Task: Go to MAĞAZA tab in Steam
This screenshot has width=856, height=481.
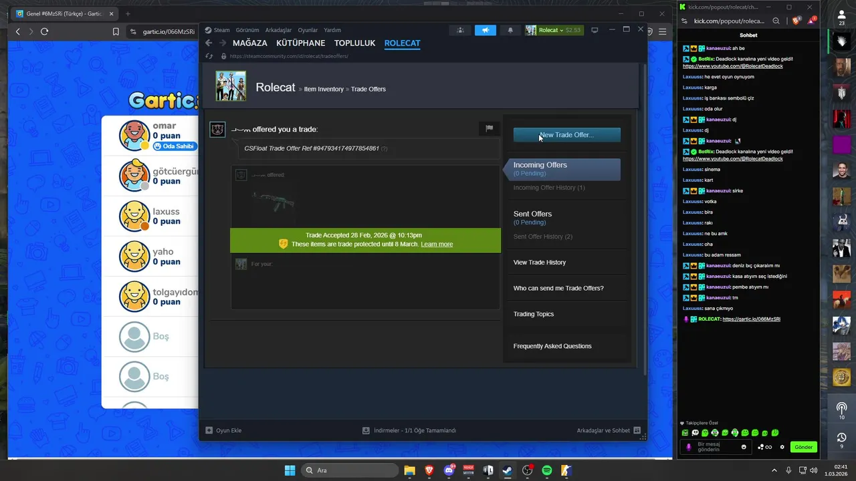Action: (250, 43)
